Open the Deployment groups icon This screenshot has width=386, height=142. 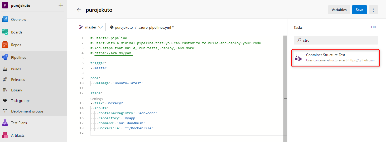click(x=5, y=111)
